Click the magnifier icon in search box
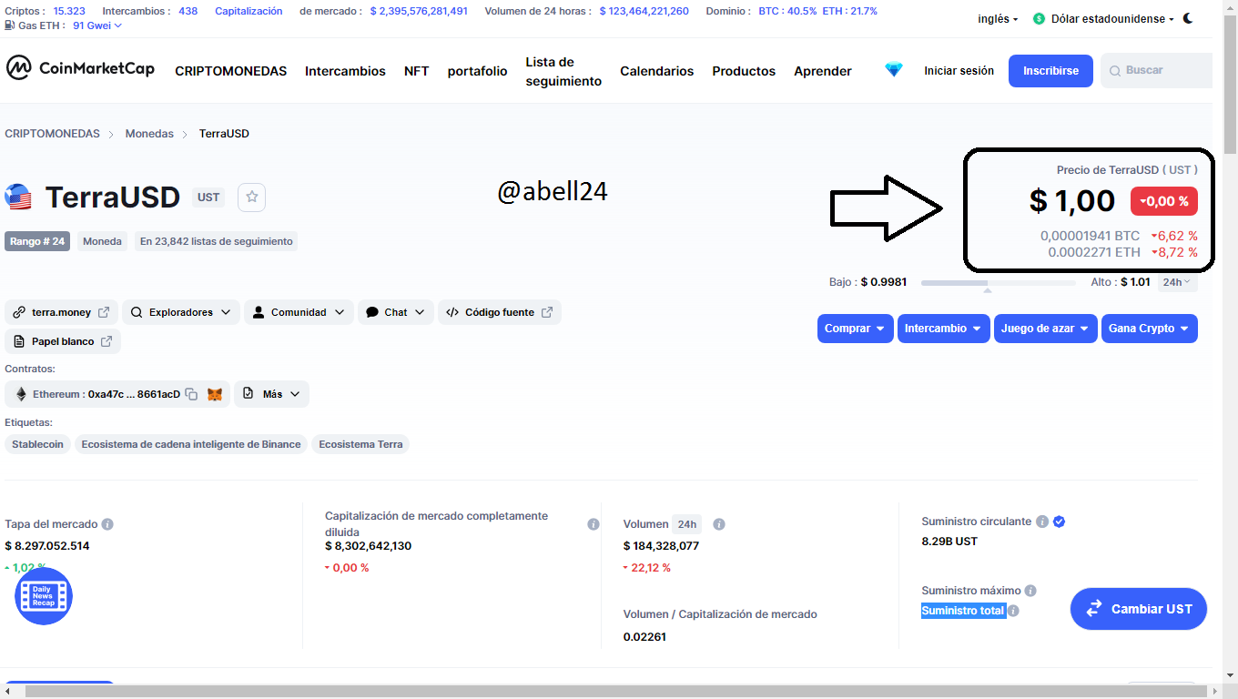 [1115, 70]
